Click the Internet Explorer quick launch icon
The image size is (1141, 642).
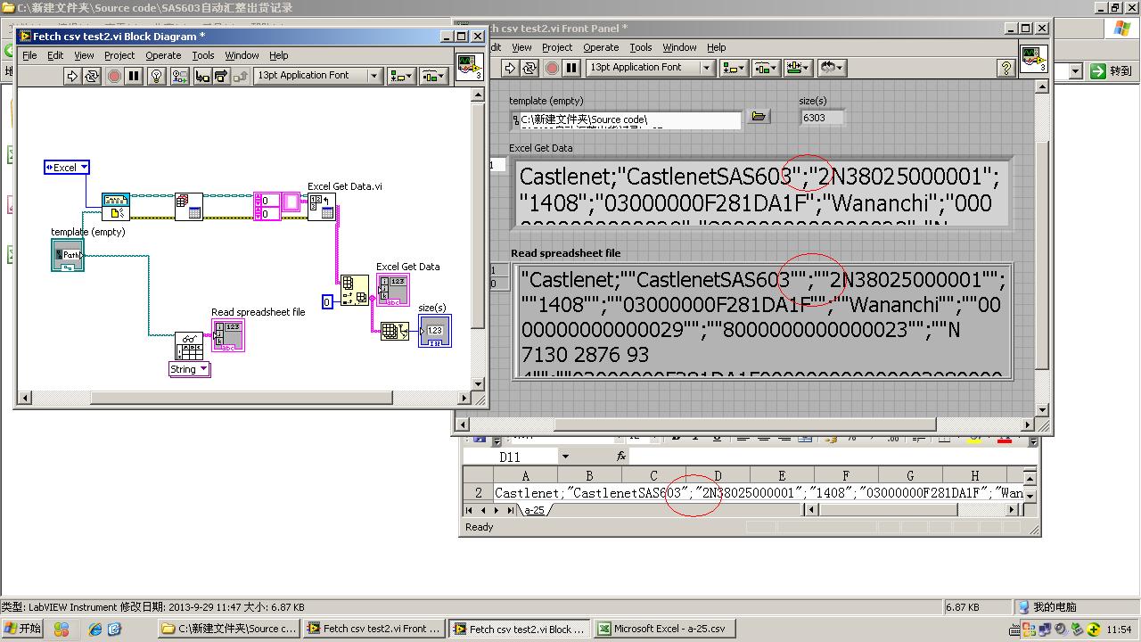(x=95, y=629)
